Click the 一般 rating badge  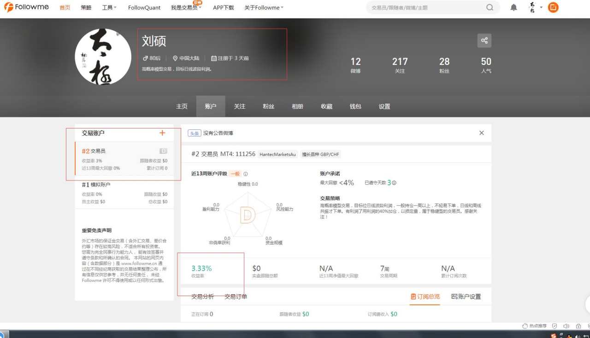pyautogui.click(x=236, y=174)
